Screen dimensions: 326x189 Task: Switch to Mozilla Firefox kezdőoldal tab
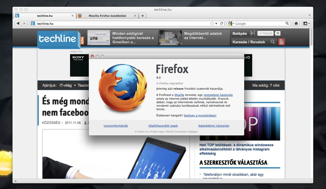[x=107, y=16]
